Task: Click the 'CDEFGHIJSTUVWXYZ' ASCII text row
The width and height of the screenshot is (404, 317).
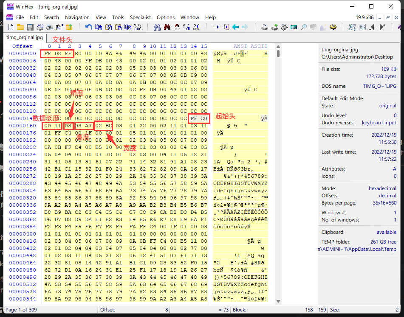Action: click(x=240, y=183)
